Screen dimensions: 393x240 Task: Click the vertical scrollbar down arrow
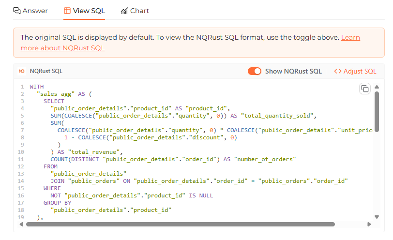[377, 217]
